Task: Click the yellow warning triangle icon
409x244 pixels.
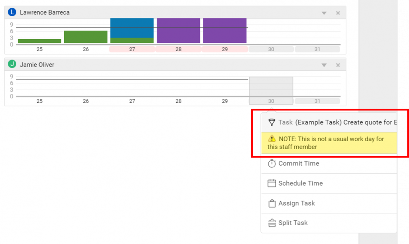Action: (x=272, y=139)
